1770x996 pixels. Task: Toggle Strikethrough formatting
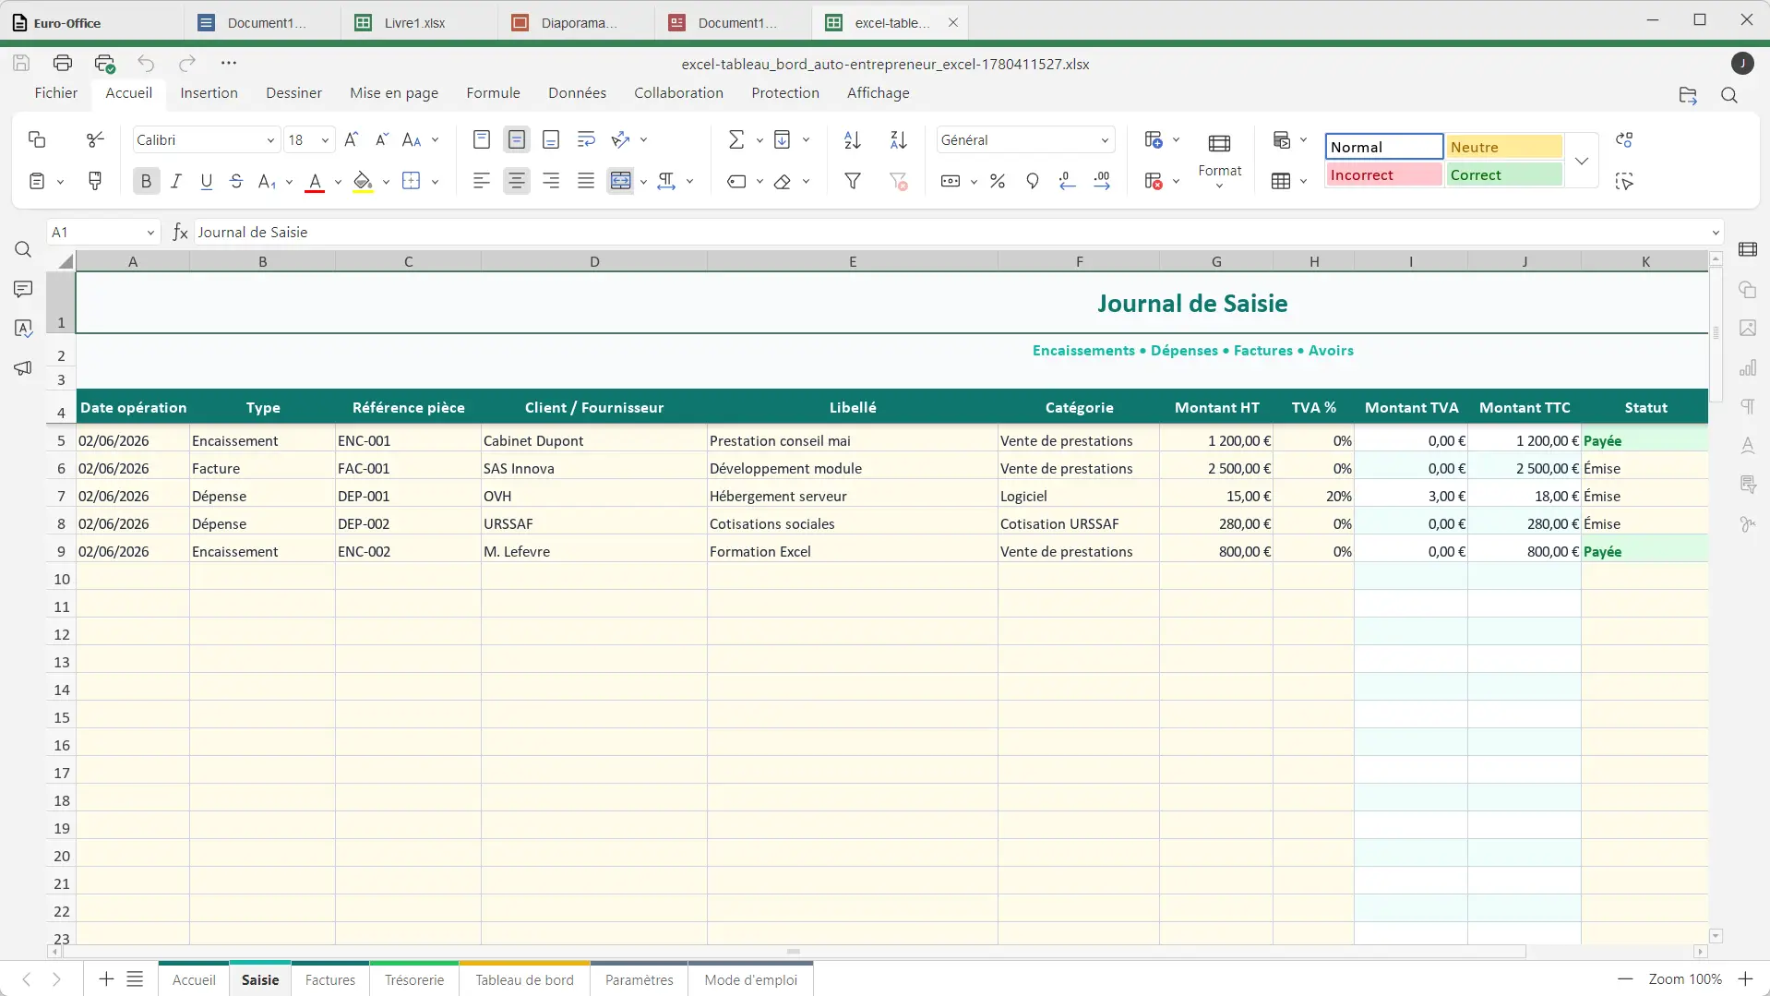236,181
